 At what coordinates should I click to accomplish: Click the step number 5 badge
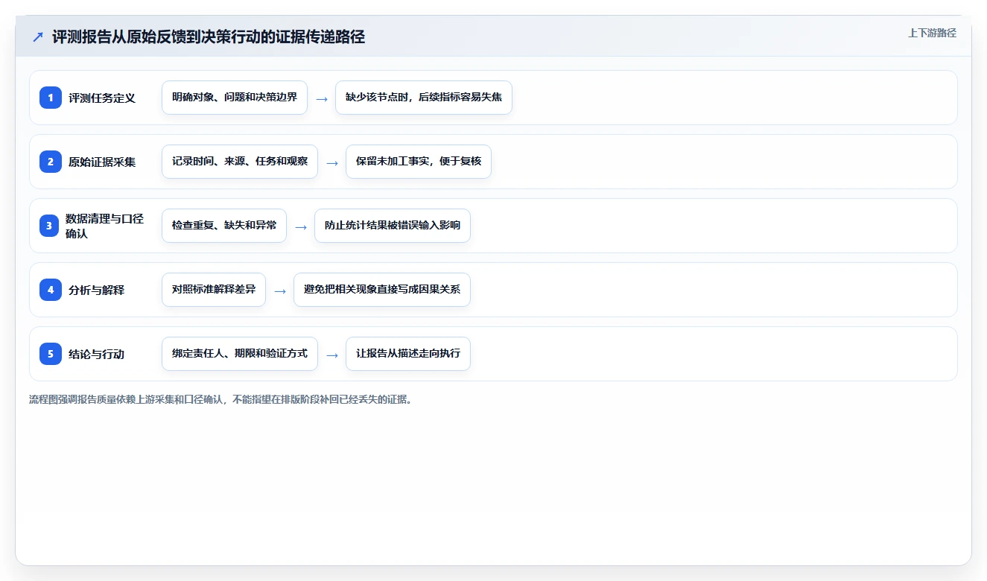coord(51,354)
